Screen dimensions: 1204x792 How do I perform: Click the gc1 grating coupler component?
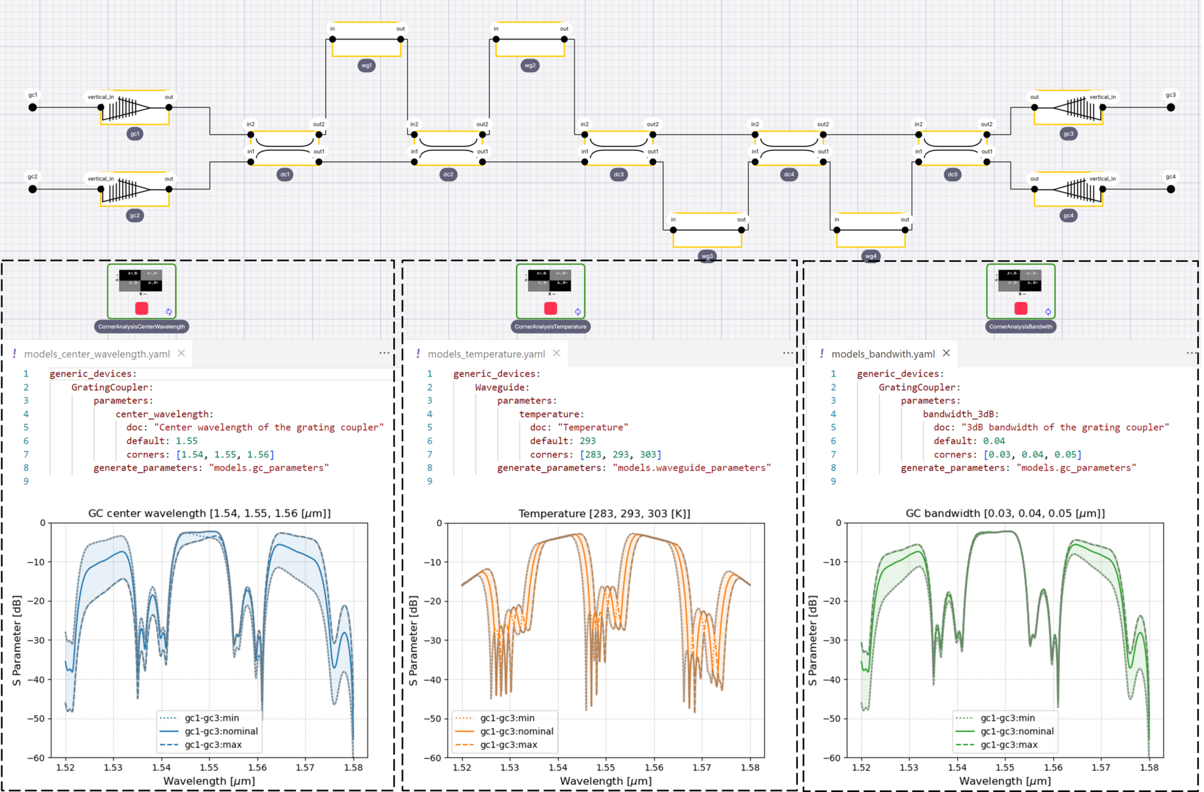(x=134, y=108)
